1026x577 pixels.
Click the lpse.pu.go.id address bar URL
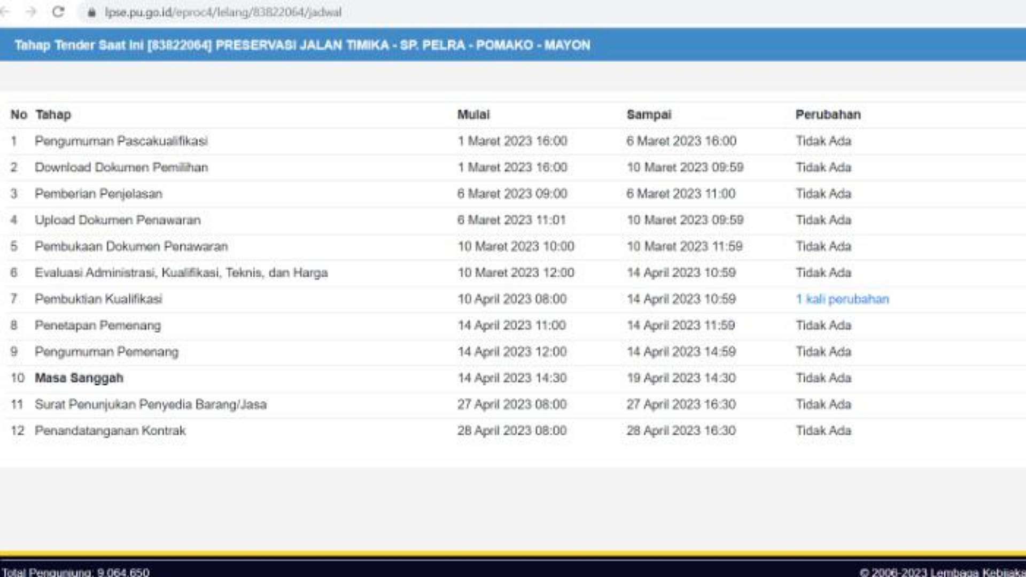pos(223,12)
